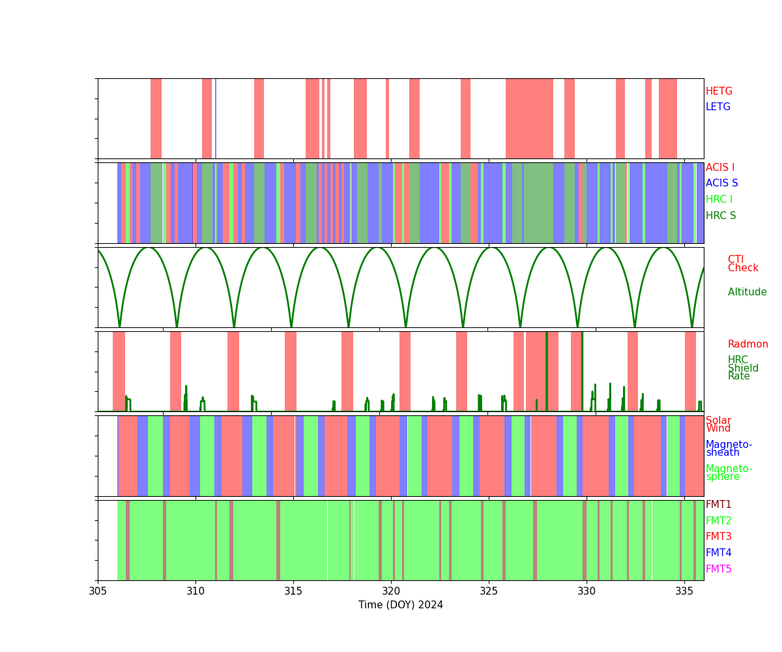Click the thin blue LETG line near day 311

(216, 118)
